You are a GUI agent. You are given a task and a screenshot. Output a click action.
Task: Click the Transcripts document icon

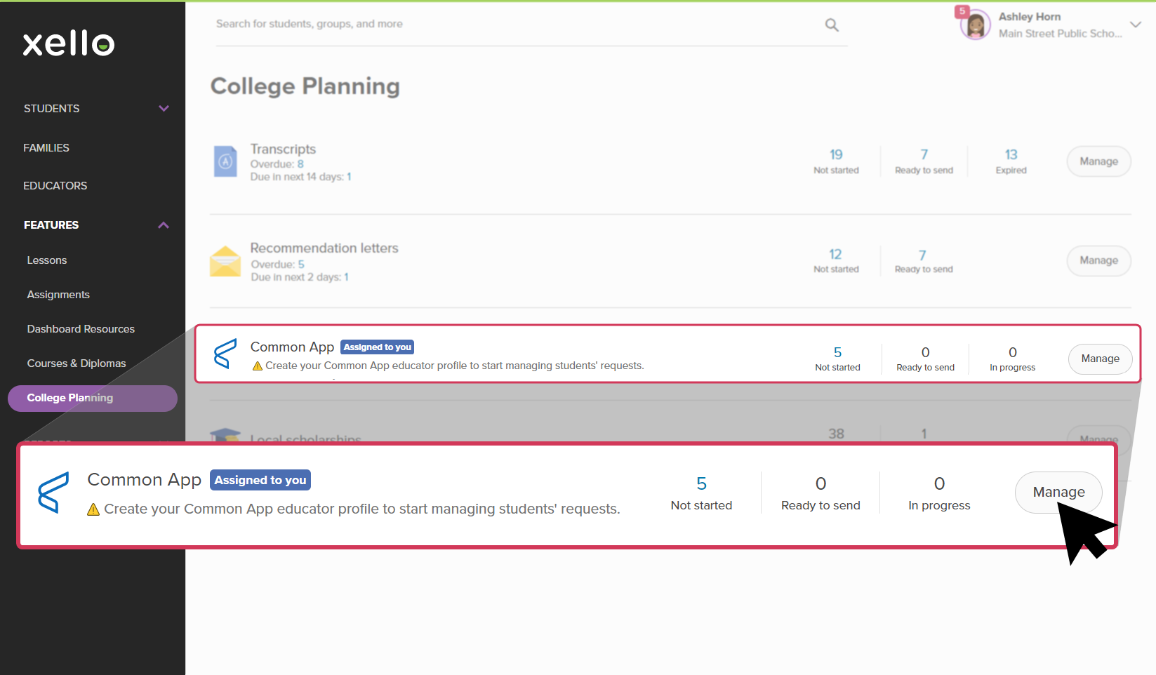click(225, 161)
